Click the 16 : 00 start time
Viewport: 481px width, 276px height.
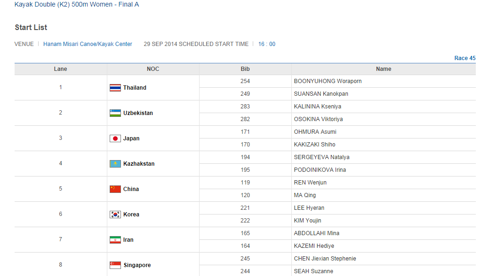tap(267, 44)
